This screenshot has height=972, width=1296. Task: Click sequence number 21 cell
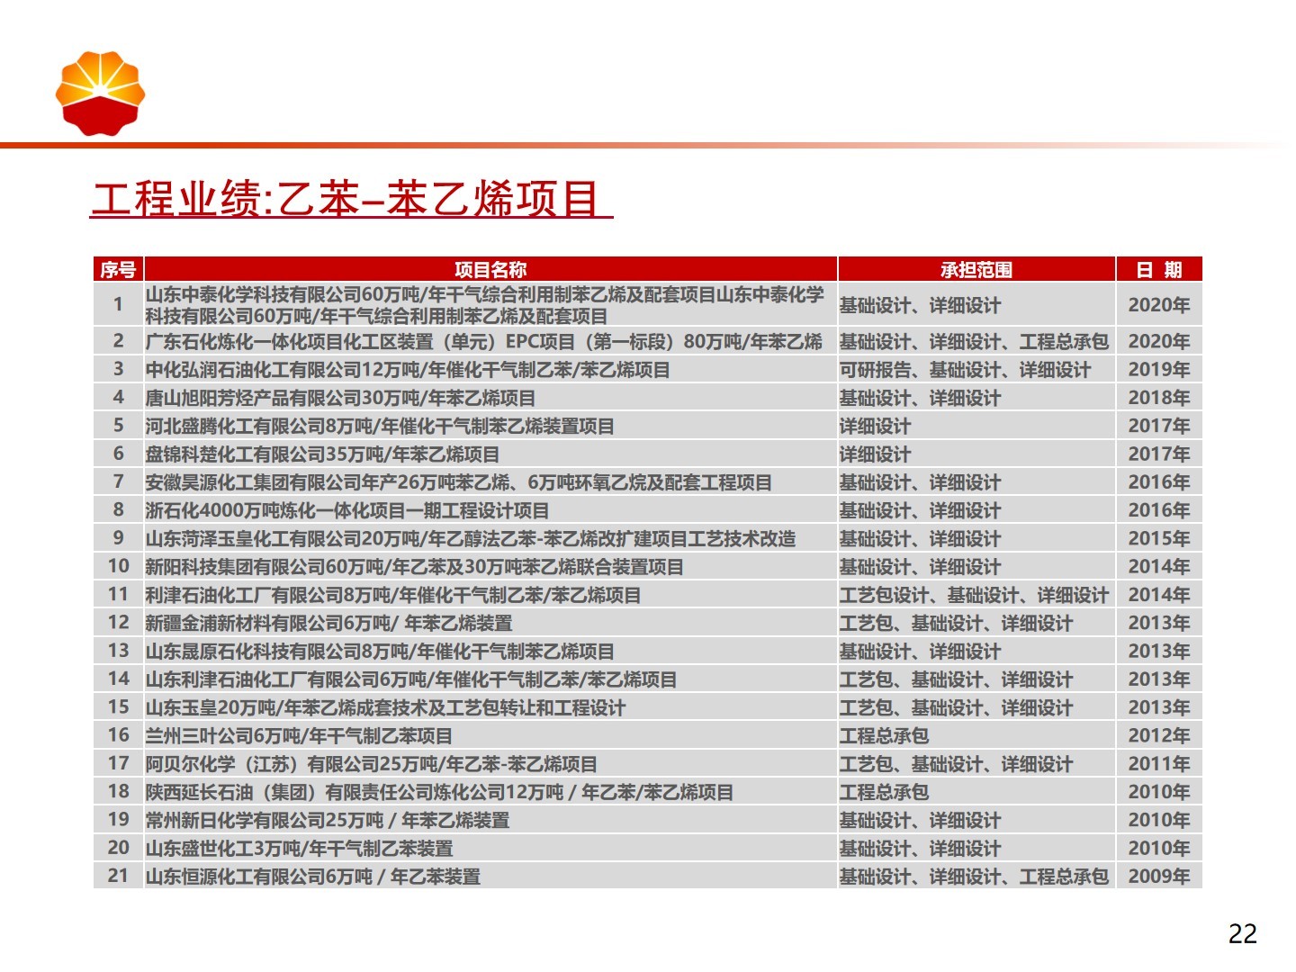click(x=118, y=877)
